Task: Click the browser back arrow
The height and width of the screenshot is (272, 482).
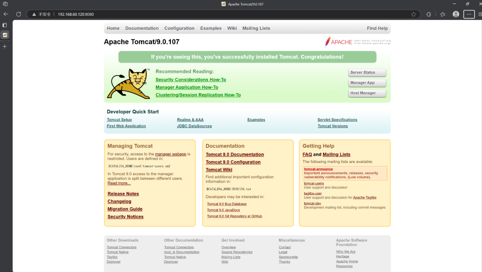Action: [x=6, y=14]
